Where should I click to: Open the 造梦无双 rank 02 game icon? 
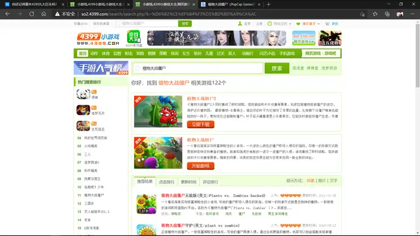point(83,110)
